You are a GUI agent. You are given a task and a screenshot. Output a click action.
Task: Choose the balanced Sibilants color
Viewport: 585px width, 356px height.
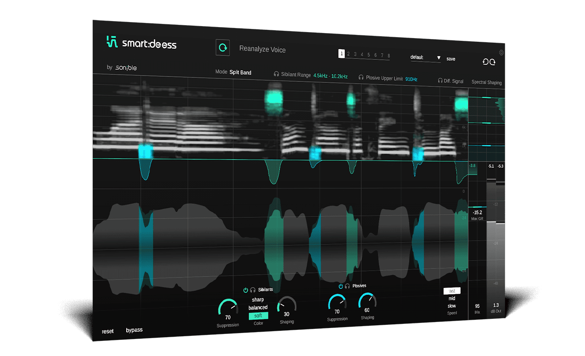pyautogui.click(x=258, y=308)
